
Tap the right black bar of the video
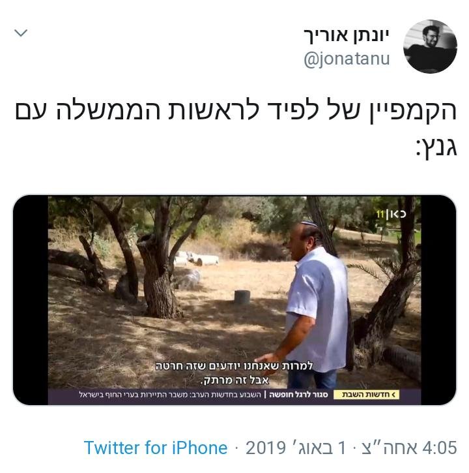pos(438,300)
